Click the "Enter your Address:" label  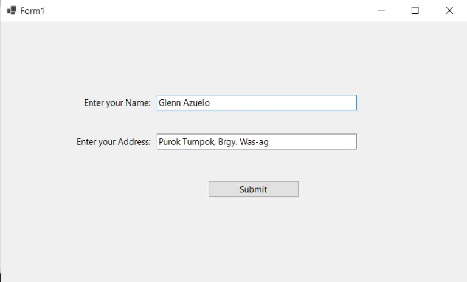(113, 141)
